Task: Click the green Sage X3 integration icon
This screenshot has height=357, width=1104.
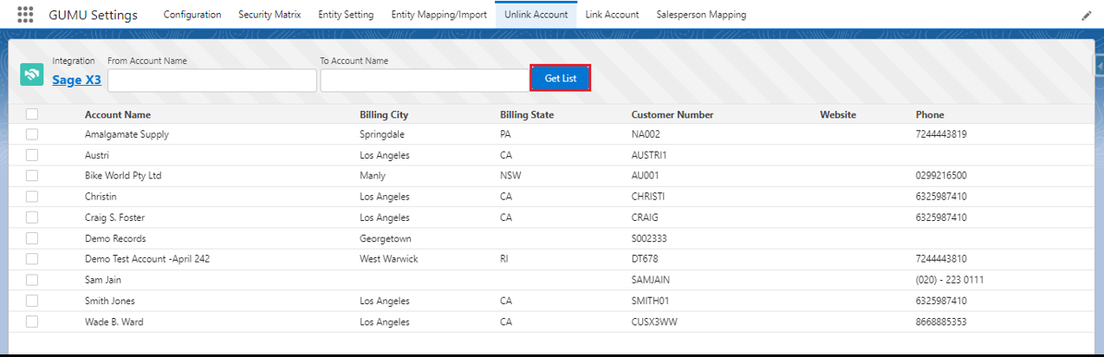Action: pyautogui.click(x=32, y=75)
